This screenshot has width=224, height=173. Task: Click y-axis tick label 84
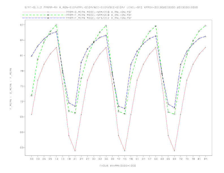[21, 40]
